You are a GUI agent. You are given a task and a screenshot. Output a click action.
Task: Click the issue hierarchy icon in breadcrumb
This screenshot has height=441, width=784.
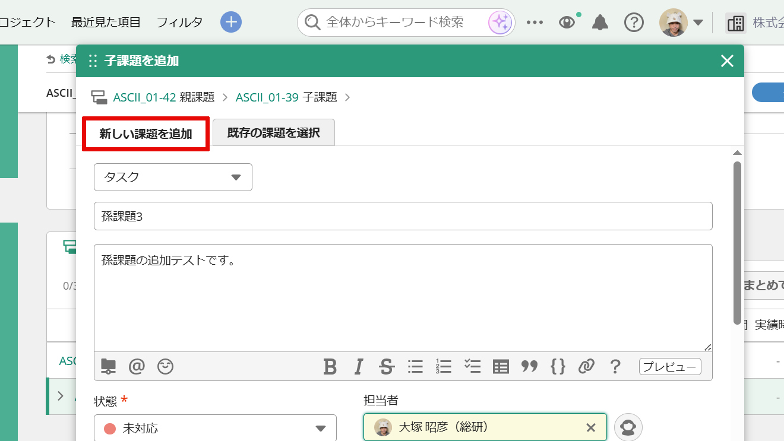coord(99,97)
